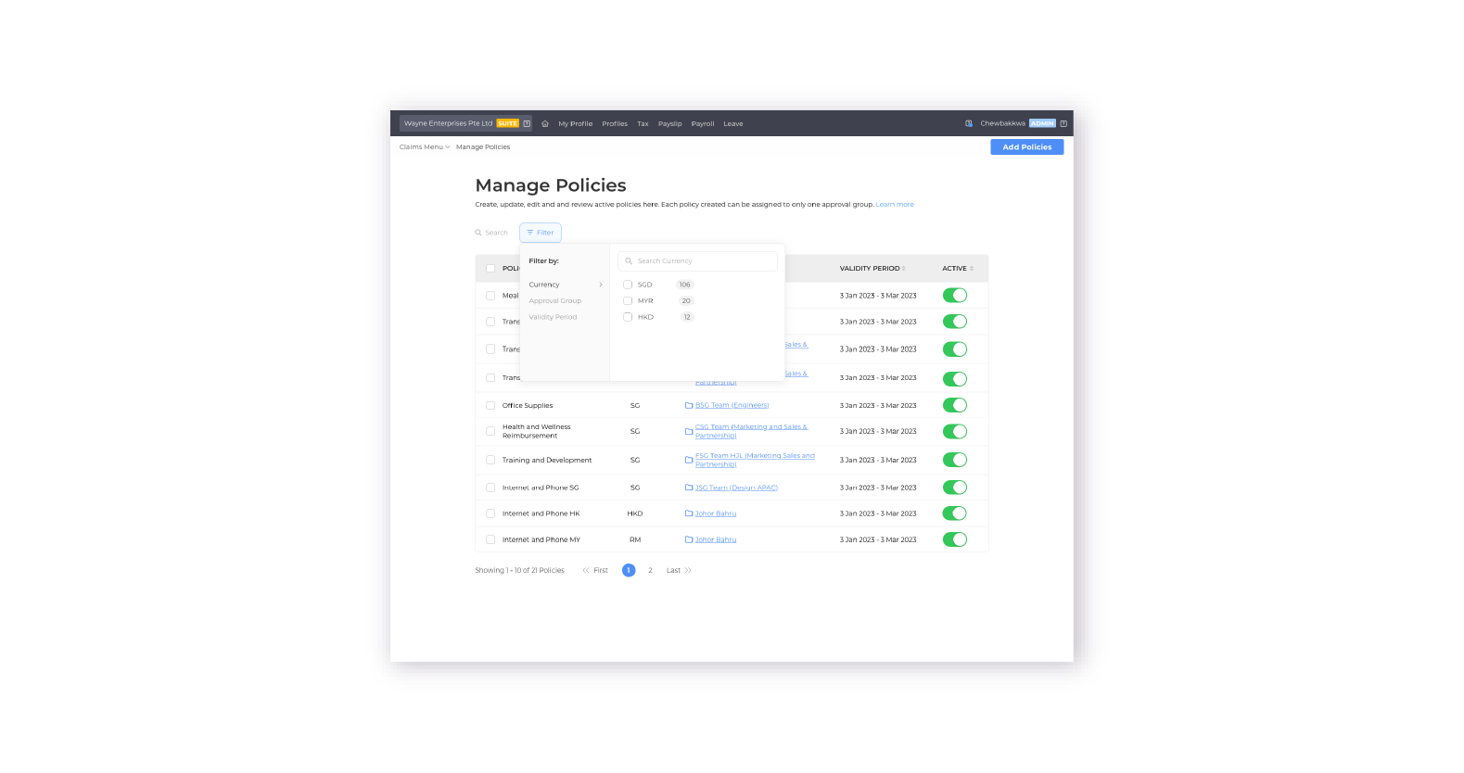Open the Payroll menu item
Image resolution: width=1464 pixels, height=773 pixels.
pyautogui.click(x=703, y=123)
